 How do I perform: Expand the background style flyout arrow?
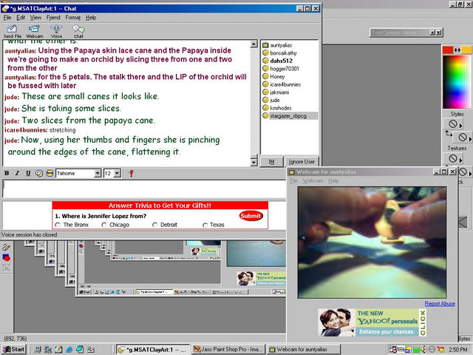tap(470, 139)
